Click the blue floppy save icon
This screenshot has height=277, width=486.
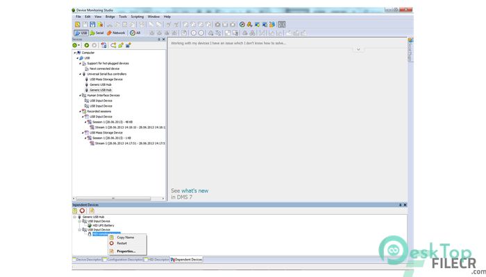point(92,24)
